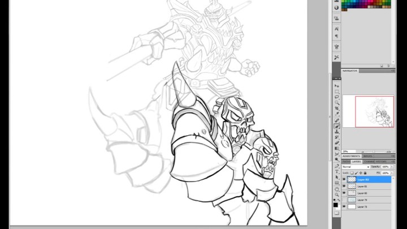Create new swatch in Swatches panel
This screenshot has width=407, height=229.
[x=382, y=66]
